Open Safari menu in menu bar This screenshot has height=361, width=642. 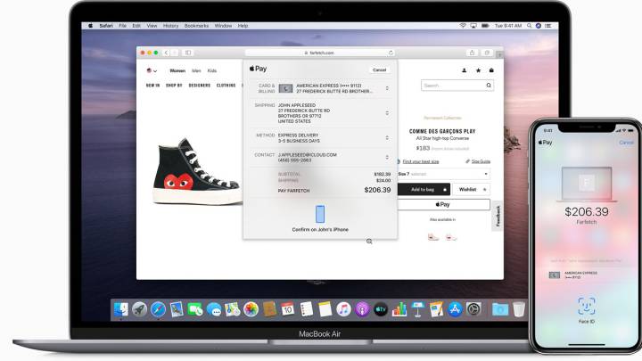click(106, 25)
